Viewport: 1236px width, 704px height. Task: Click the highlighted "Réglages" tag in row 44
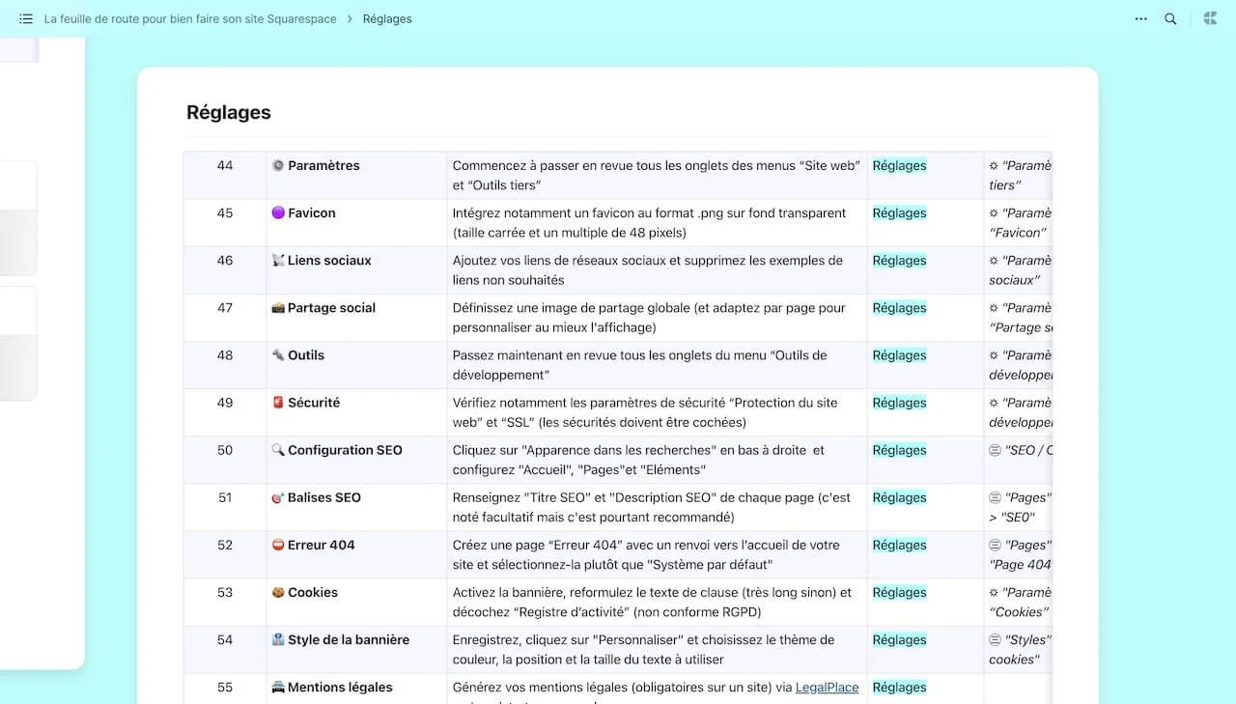point(899,165)
